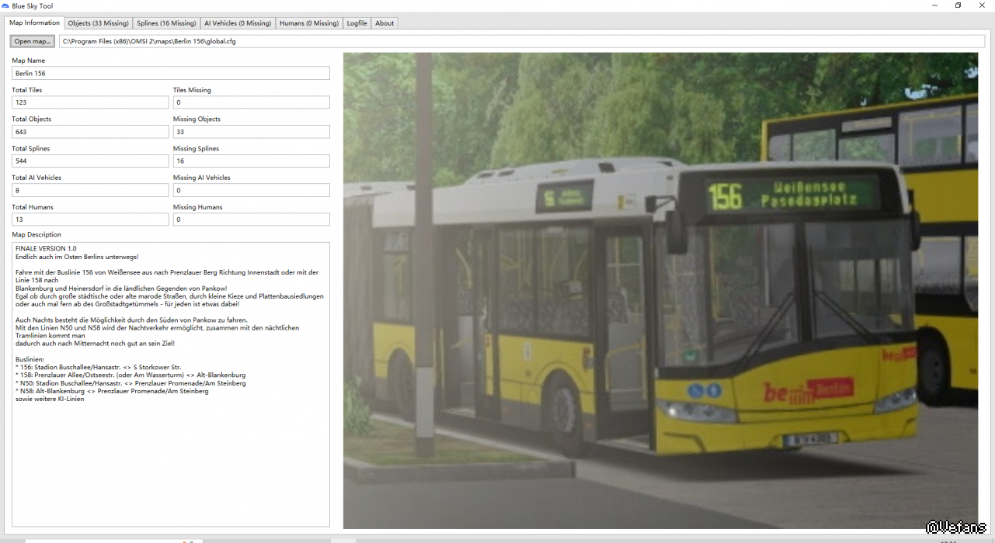
Task: Show the About tab
Action: tap(384, 23)
